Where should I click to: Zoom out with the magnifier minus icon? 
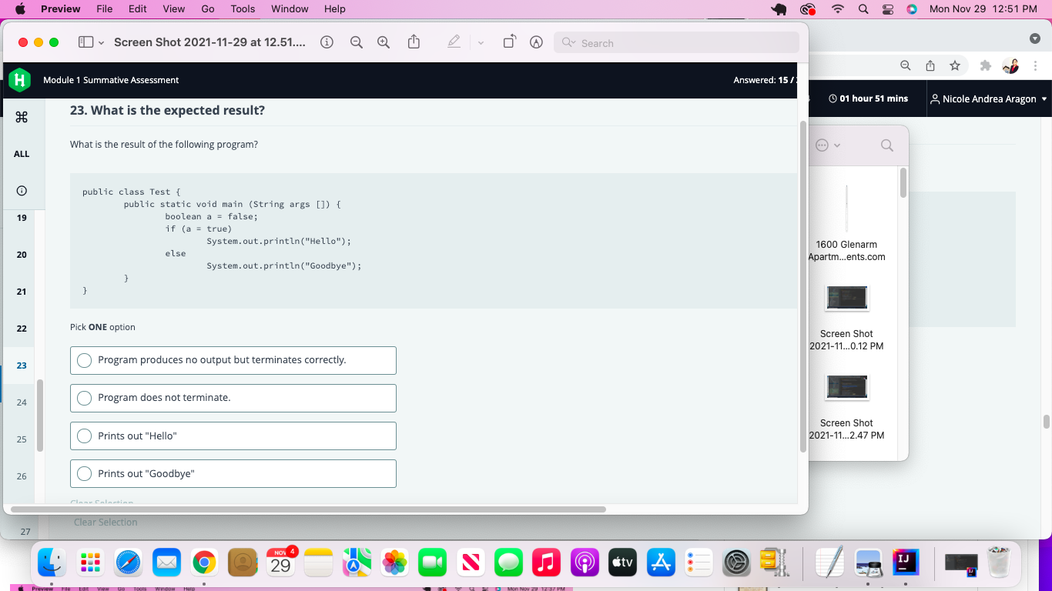356,42
